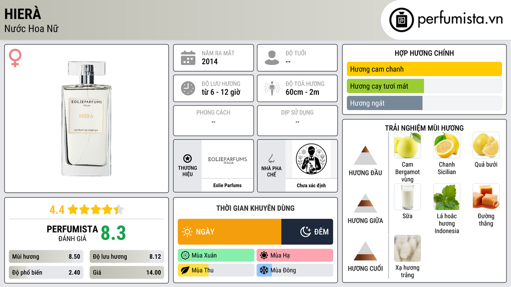Viewport: 511px width, 287px height.
Task: Click the moon icon in Đêm bar
Action: click(305, 232)
